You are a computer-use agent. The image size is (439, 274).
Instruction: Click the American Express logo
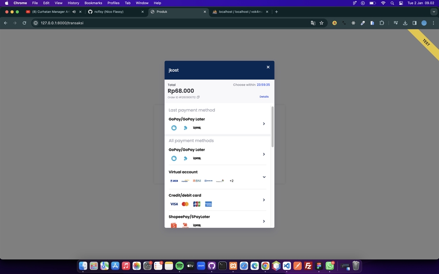point(209,204)
